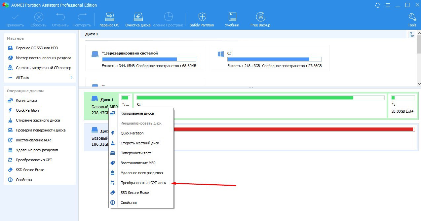Image resolution: width=421 pixels, height=221 pixels.
Task: Choose Quick Partition from context menu
Action: pos(141,133)
